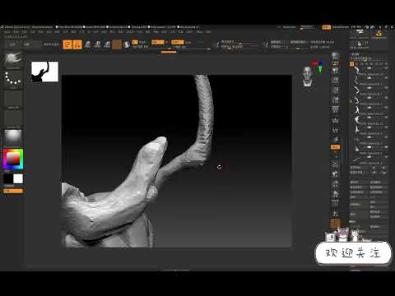Viewport: 395px width, 296px height.
Task: Open the dotted stroke type selector
Action: coord(13,79)
